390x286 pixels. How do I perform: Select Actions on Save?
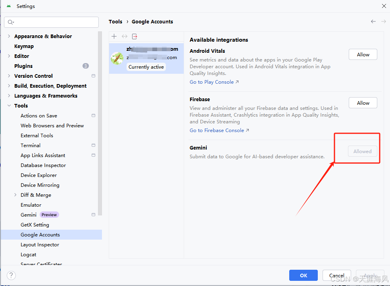[39, 116]
